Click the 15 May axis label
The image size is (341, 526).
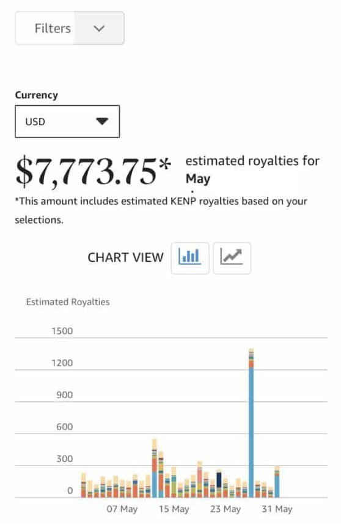pyautogui.click(x=174, y=509)
